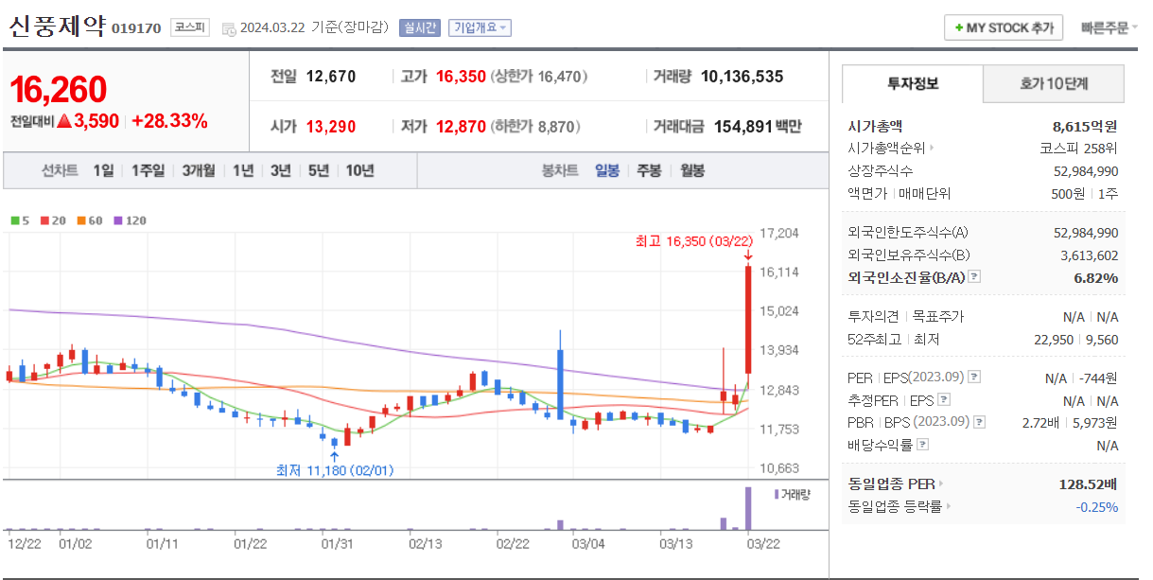This screenshot has height=580, width=1153.
Task: Select the 1일 line chart period
Action: coord(103,170)
